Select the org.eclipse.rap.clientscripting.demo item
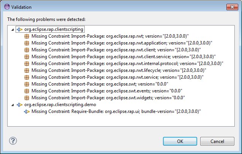242x154 pixels. click(60, 105)
